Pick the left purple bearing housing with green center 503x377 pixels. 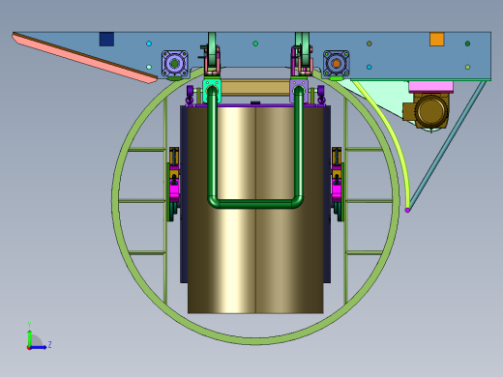pyautogui.click(x=174, y=64)
